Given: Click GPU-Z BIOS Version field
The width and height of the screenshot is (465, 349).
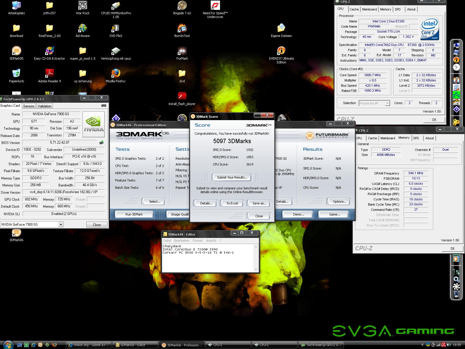Looking at the screenshot, I should 60,143.
